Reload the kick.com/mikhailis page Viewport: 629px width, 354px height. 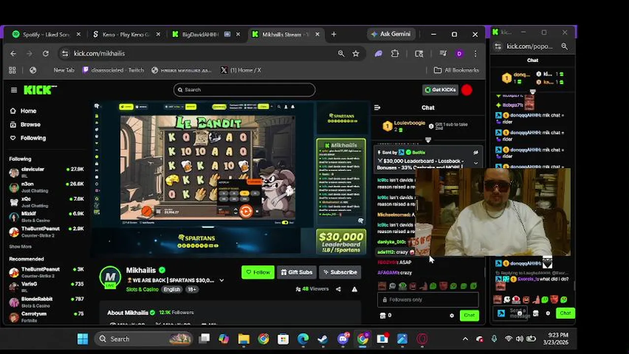click(46, 54)
